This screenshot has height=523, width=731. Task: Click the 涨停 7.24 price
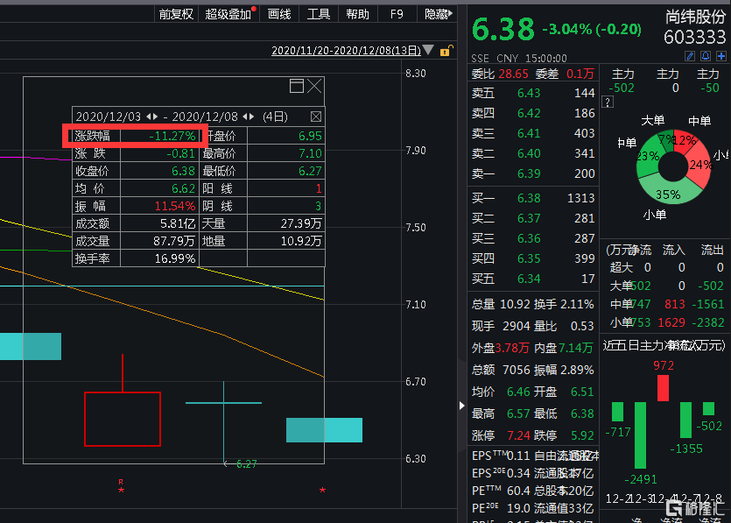pos(518,435)
